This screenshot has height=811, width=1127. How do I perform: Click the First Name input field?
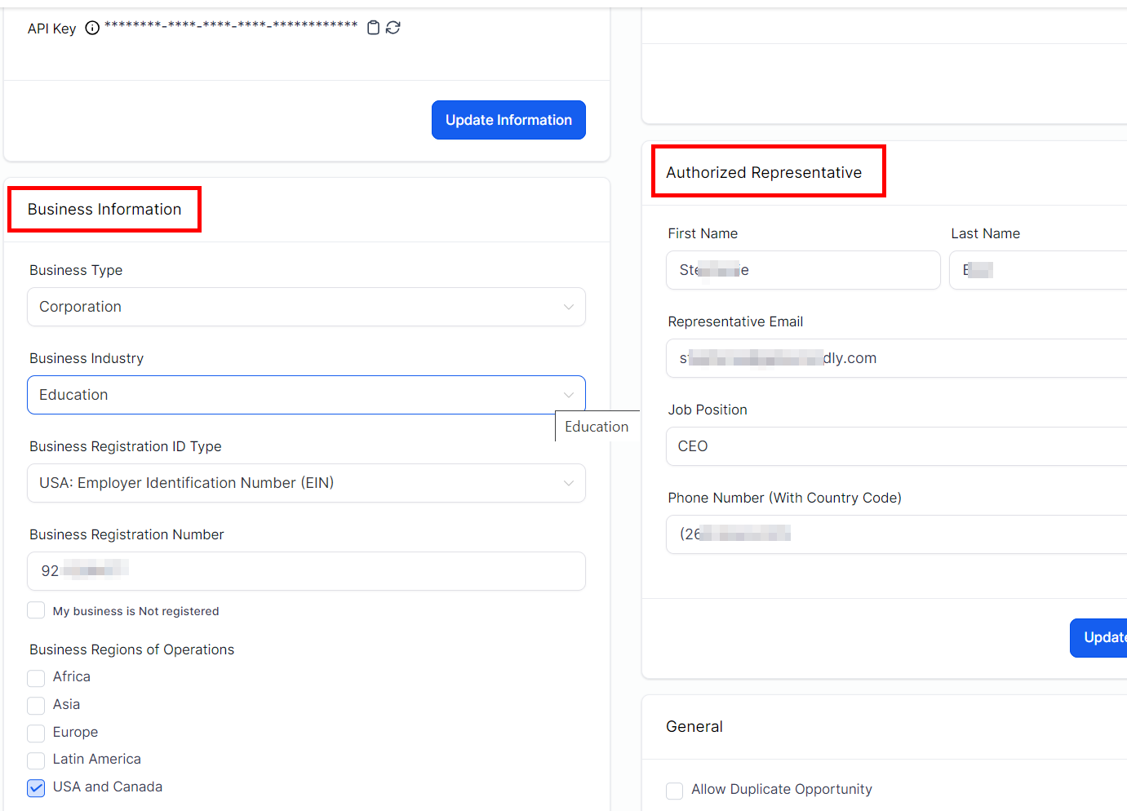[803, 270]
